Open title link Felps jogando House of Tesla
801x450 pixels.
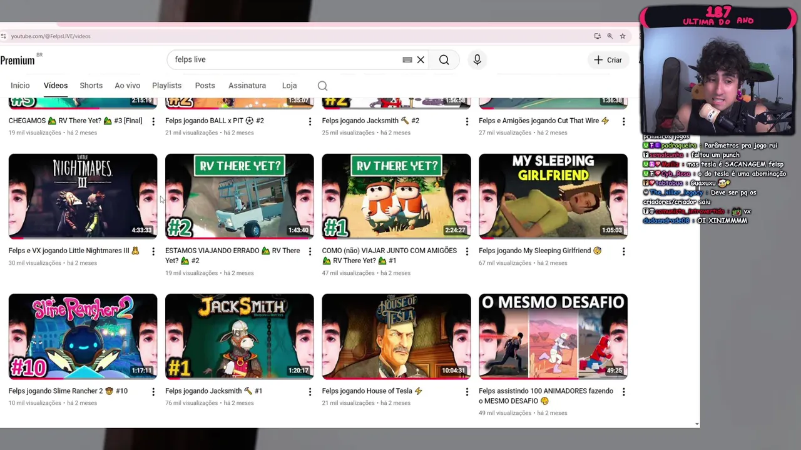coord(372,391)
